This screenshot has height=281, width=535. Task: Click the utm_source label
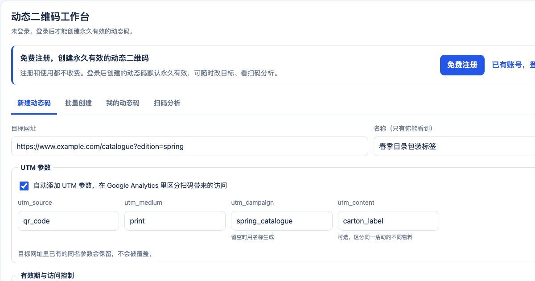coord(35,202)
